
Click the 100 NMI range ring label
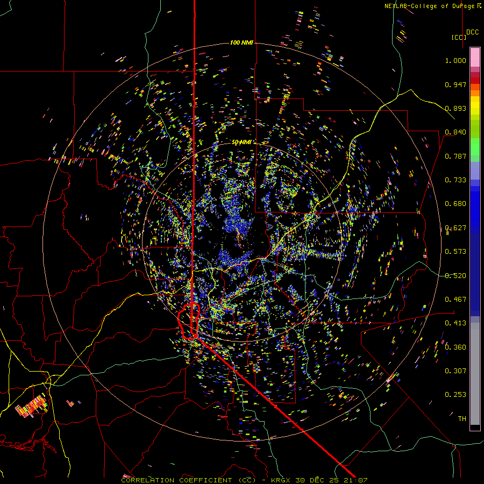pyautogui.click(x=241, y=42)
